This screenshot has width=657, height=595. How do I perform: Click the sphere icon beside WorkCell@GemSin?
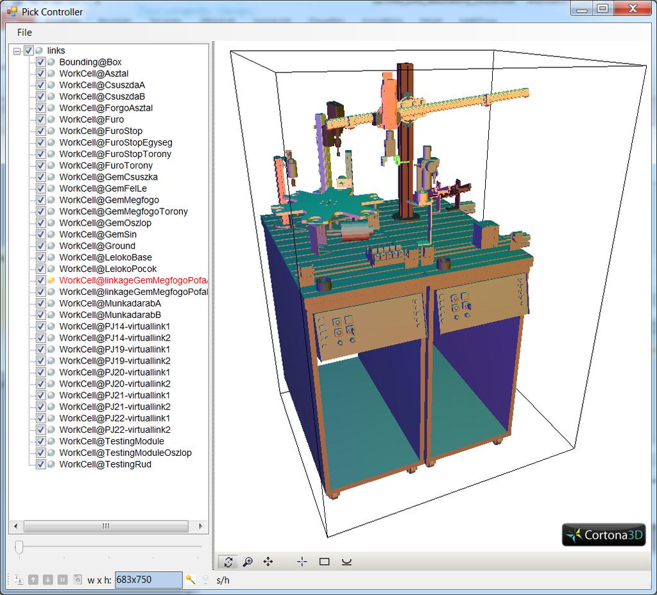tap(51, 235)
